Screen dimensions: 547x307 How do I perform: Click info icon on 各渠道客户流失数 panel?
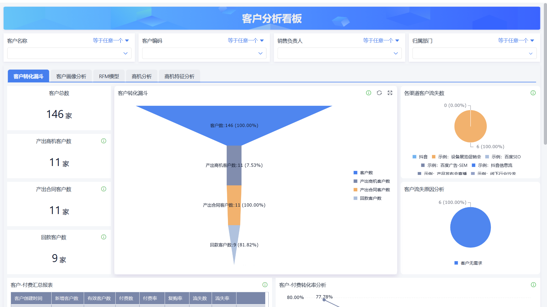533,93
